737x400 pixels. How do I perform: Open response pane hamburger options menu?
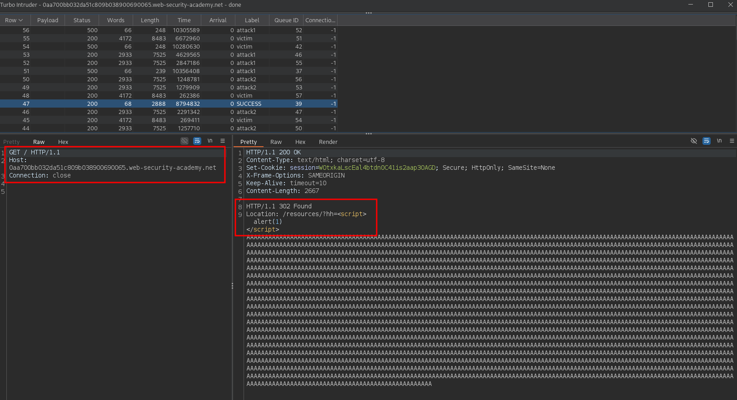tap(732, 141)
